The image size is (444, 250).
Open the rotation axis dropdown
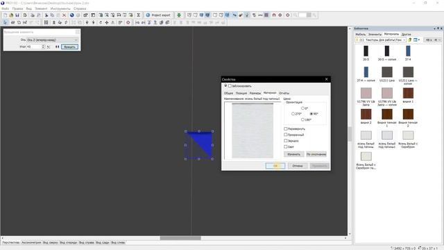click(x=52, y=40)
